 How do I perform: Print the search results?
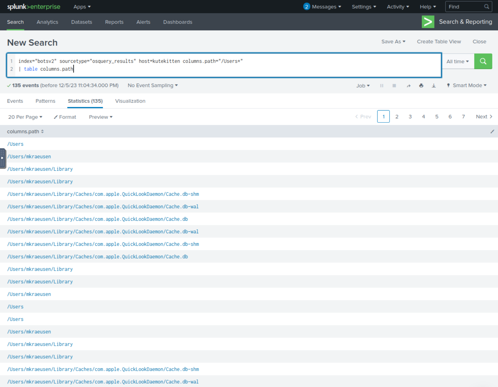(x=421, y=85)
